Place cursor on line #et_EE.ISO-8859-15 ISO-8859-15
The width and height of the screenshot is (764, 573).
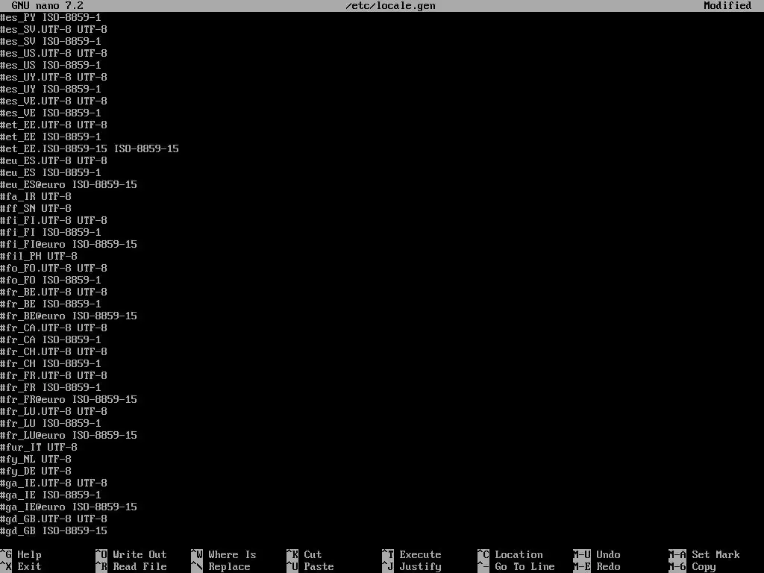(x=90, y=148)
